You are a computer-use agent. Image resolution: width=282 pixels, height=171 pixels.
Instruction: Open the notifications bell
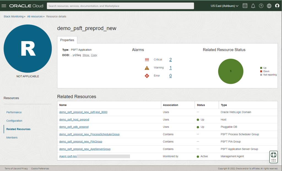[253, 6]
